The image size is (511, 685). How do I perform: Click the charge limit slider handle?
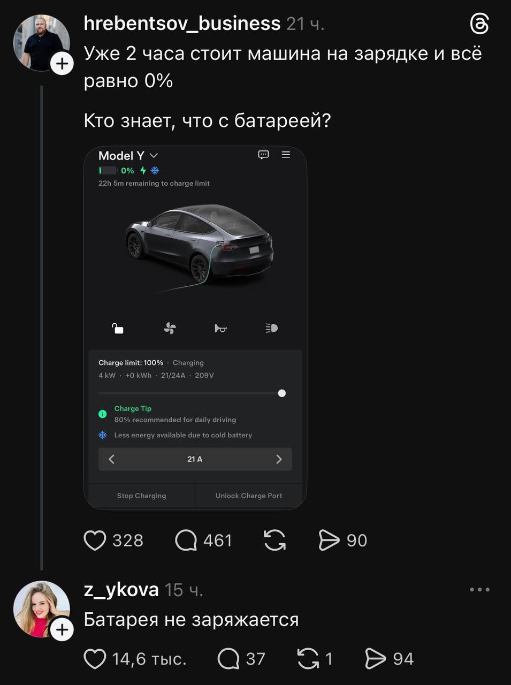click(x=282, y=393)
